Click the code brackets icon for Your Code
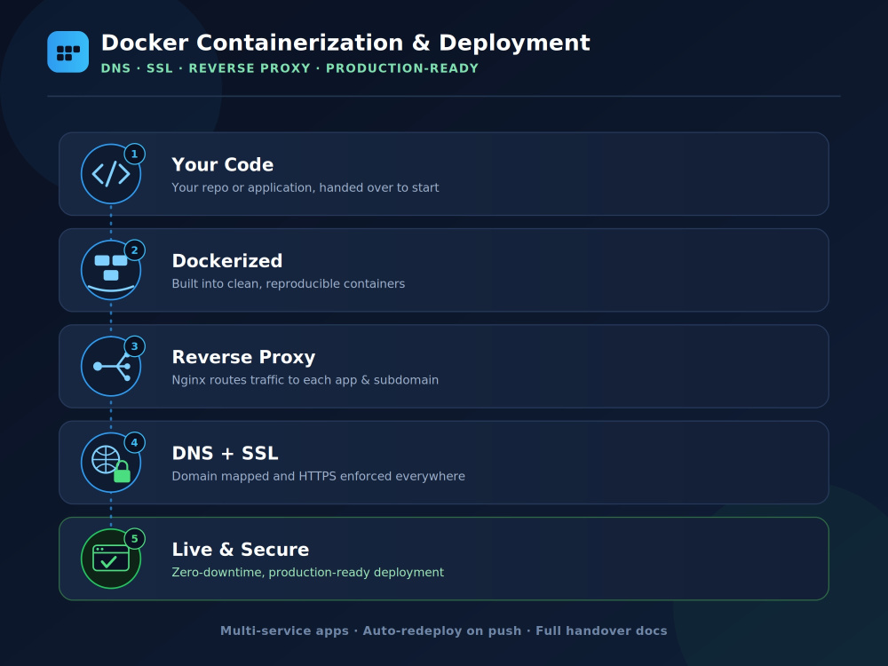Viewport: 888px width, 666px height. pyautogui.click(x=111, y=174)
